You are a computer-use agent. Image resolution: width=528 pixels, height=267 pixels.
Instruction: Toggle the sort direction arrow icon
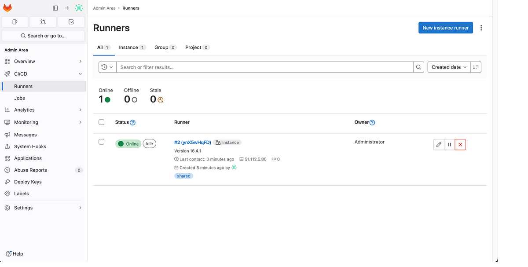(x=476, y=67)
